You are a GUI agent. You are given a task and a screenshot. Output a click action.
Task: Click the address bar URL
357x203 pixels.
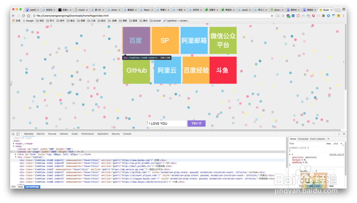click(x=72, y=16)
